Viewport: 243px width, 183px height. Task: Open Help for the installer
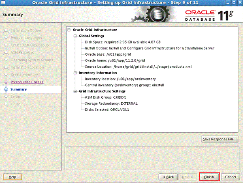point(13,177)
